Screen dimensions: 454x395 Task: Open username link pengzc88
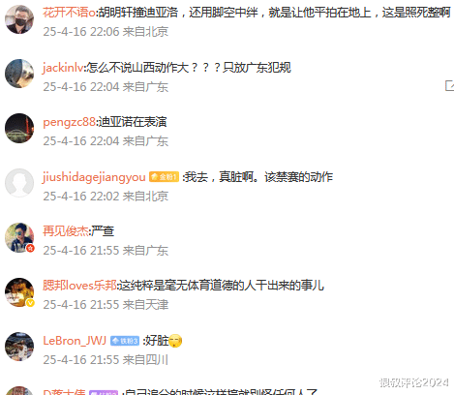point(69,122)
